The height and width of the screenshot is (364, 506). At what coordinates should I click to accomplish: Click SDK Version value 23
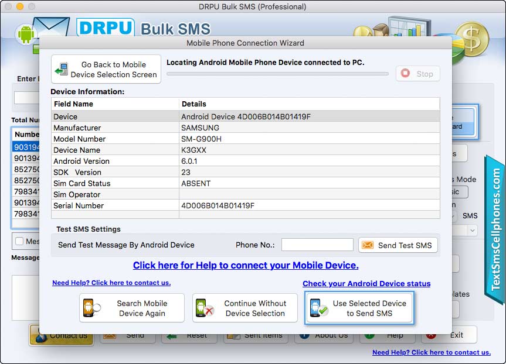(185, 172)
